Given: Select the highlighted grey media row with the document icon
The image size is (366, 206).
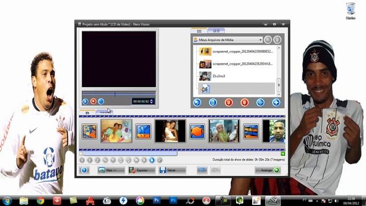Looking at the screenshot, I should point(237,89).
